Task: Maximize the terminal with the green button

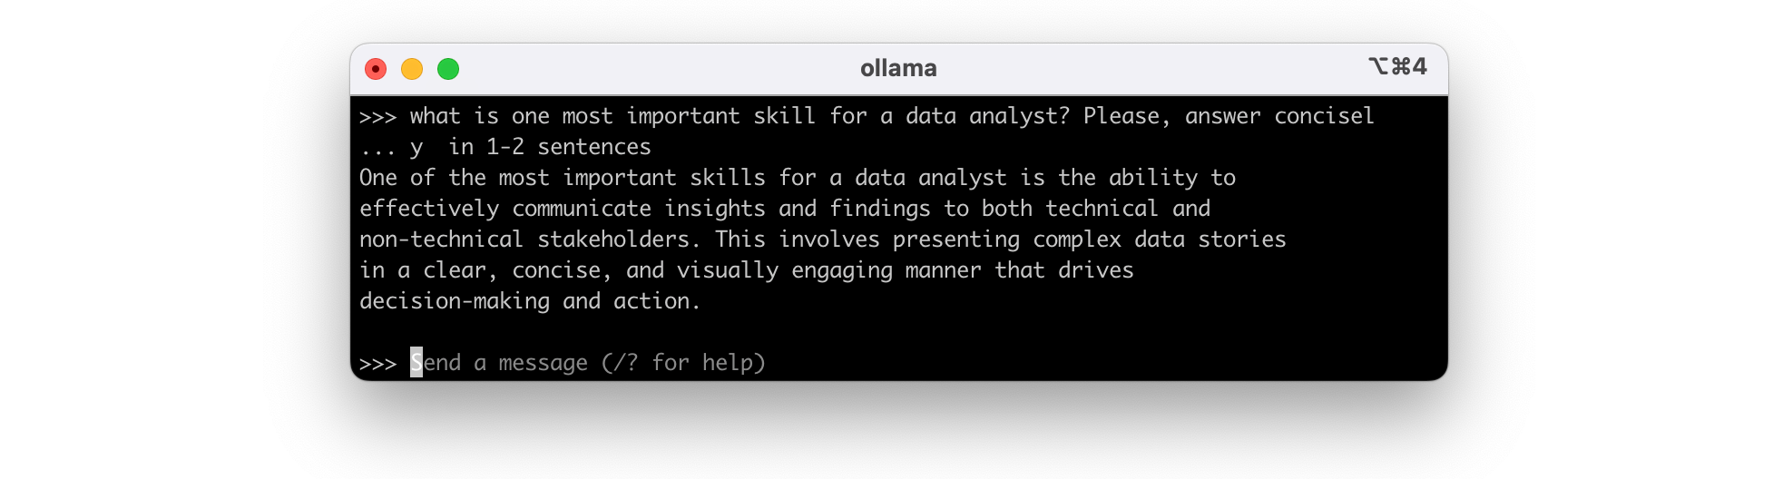Action: coord(448,69)
